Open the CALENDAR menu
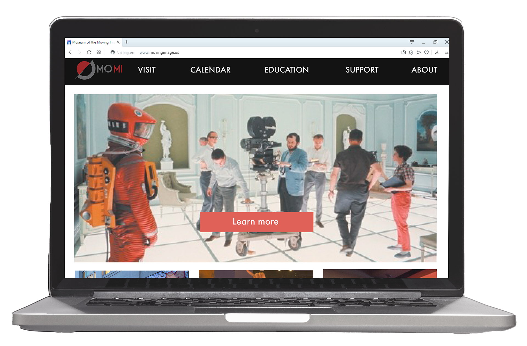 (210, 70)
